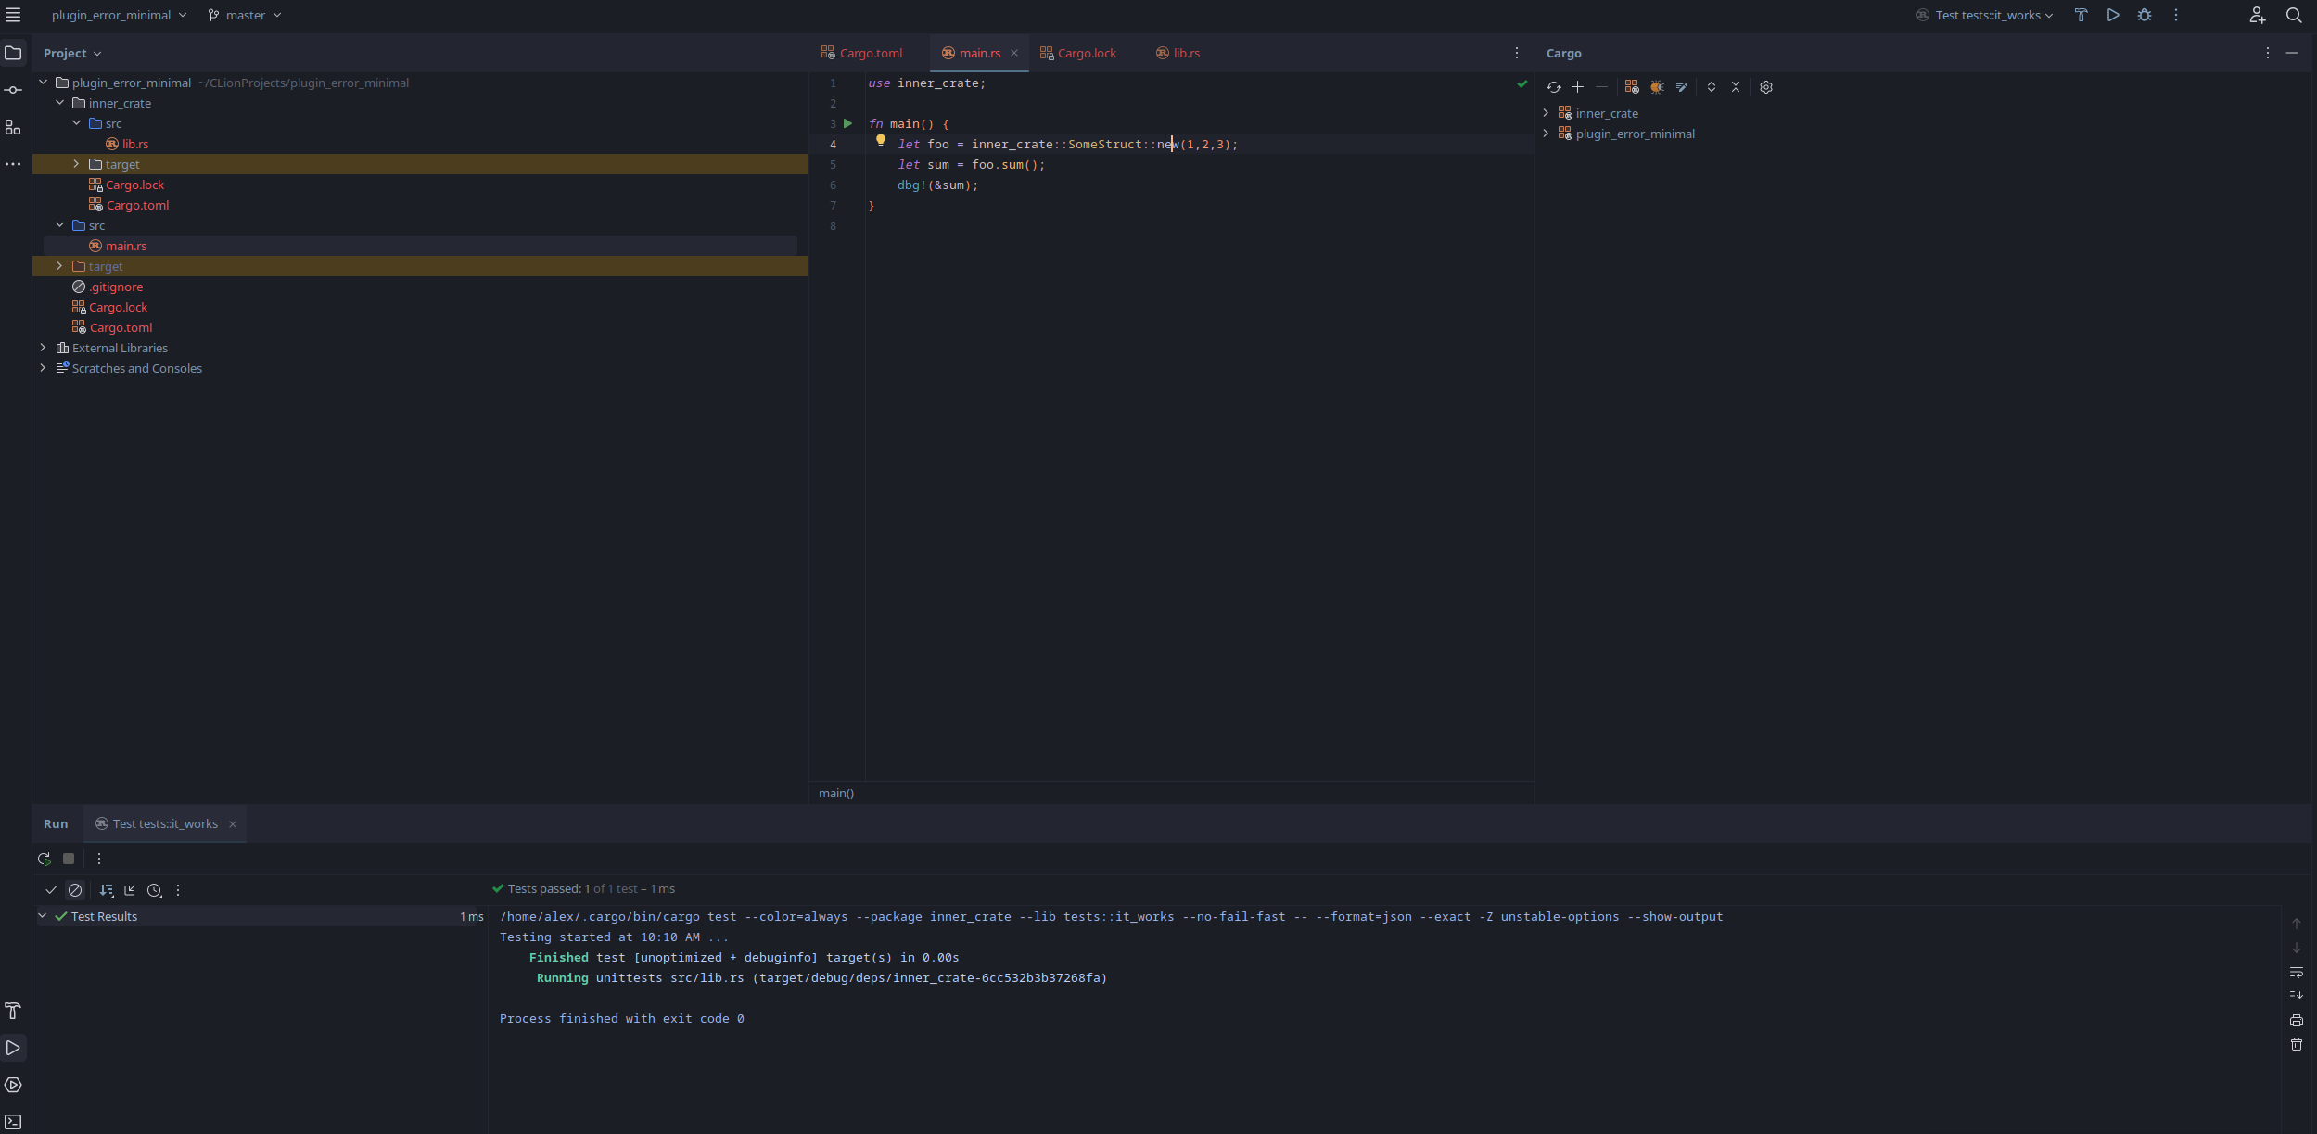
Task: Open Search Everywhere magnifier
Action: [2294, 15]
